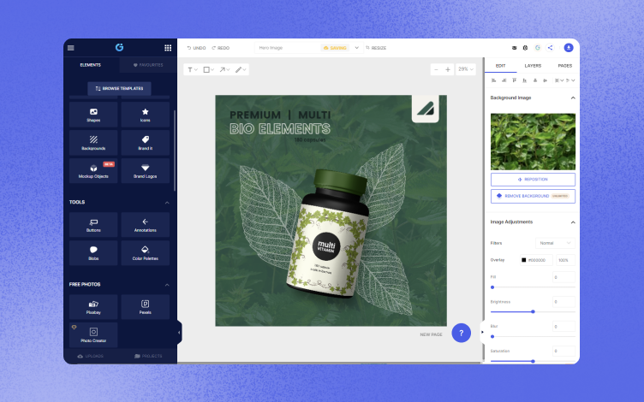Click the blue help question mark button

462,333
